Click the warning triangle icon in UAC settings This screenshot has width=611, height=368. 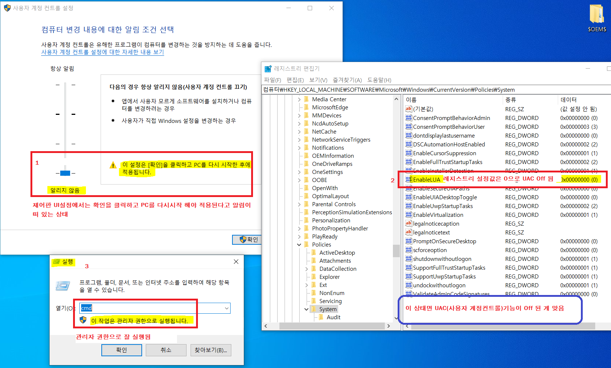click(x=113, y=165)
